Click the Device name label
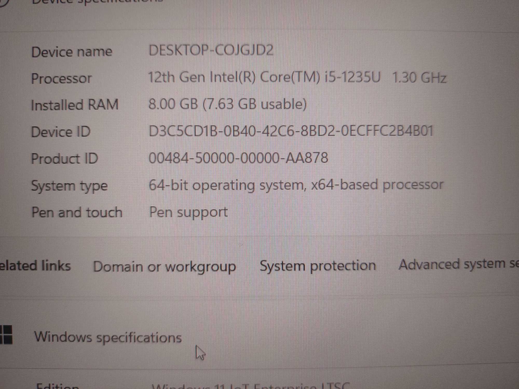The height and width of the screenshot is (389, 519). 72,52
